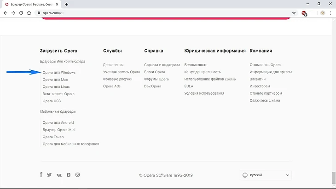The image size is (336, 189).
Task: Open the Facebook social icon in footer
Action: coord(41,174)
